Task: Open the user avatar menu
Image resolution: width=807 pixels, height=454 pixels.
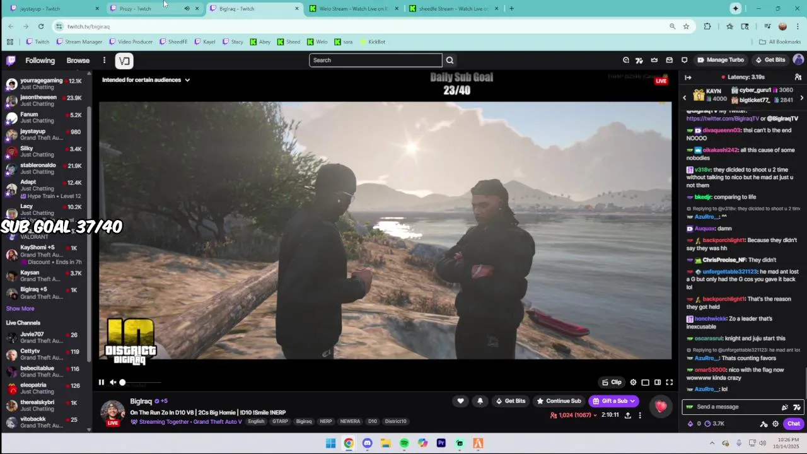Action: pyautogui.click(x=798, y=60)
